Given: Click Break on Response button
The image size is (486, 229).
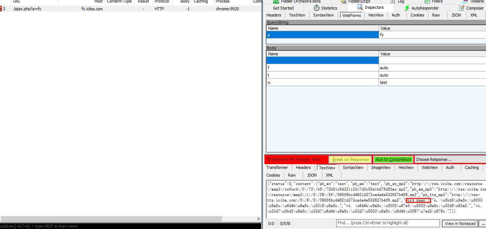Looking at the screenshot, I should (x=350, y=159).
